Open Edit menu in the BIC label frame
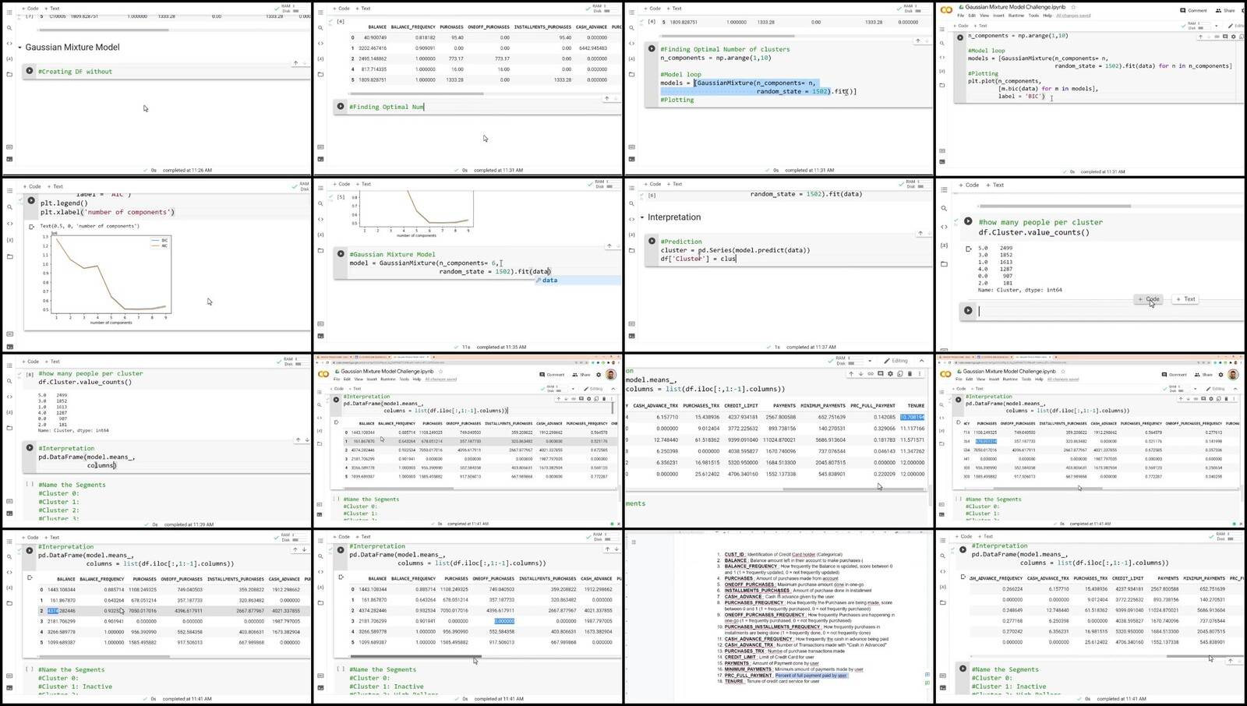 pos(972,16)
